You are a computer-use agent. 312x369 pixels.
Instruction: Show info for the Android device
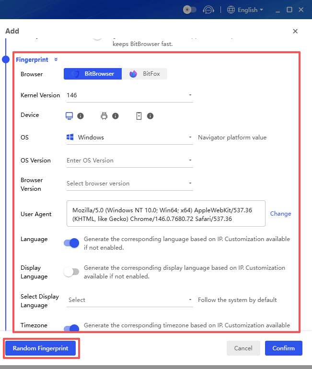116,116
